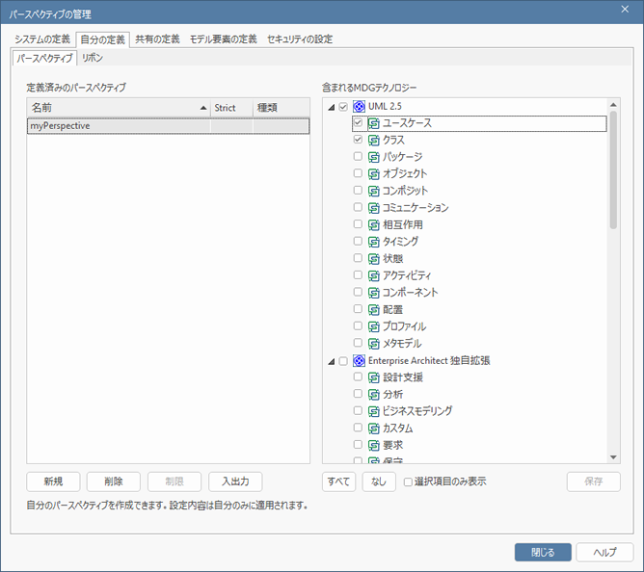Enable the オブジェクト checkbox

[358, 172]
